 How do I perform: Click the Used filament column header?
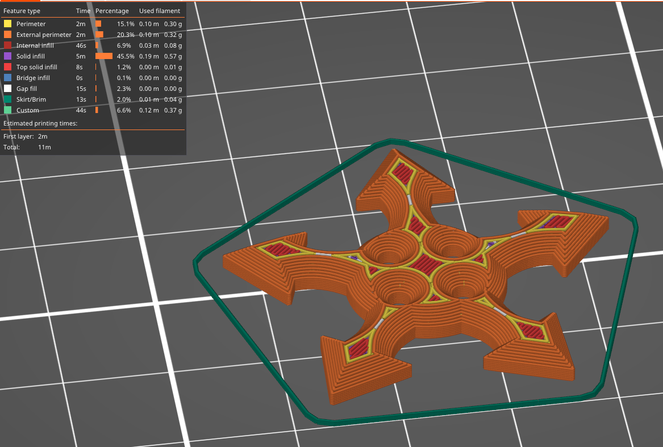pyautogui.click(x=160, y=11)
